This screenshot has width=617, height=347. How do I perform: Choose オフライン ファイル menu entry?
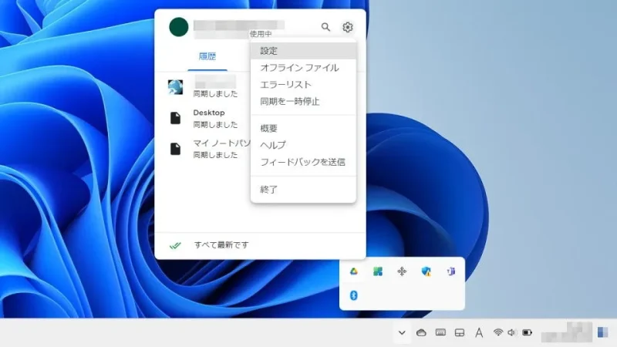click(x=299, y=68)
